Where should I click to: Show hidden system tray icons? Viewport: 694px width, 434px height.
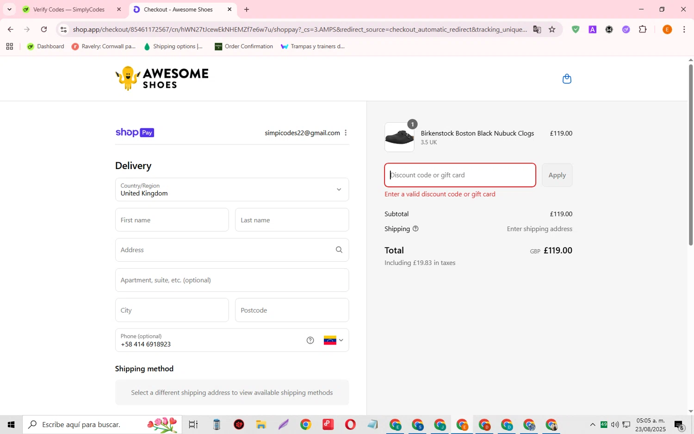point(592,424)
